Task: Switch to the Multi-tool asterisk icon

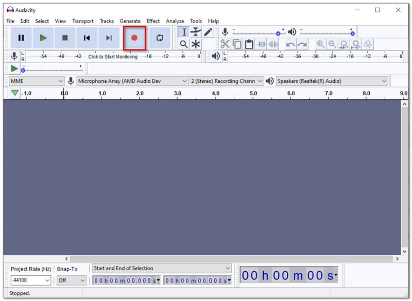Action: click(x=196, y=44)
